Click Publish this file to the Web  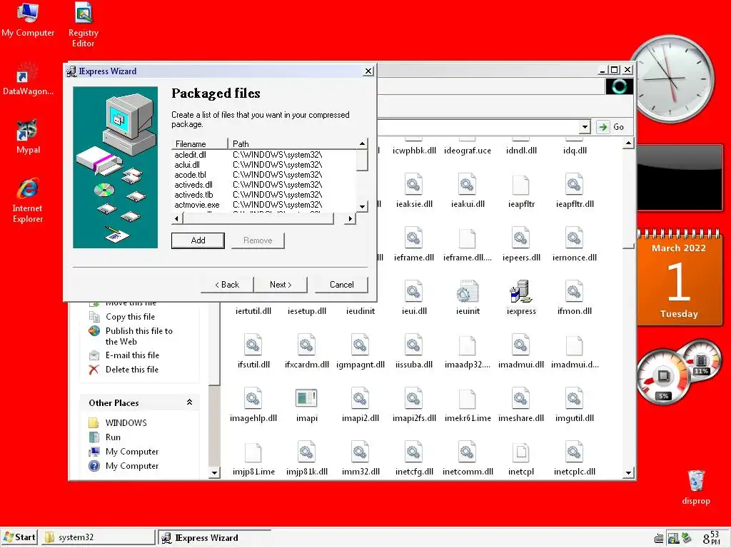coord(139,336)
